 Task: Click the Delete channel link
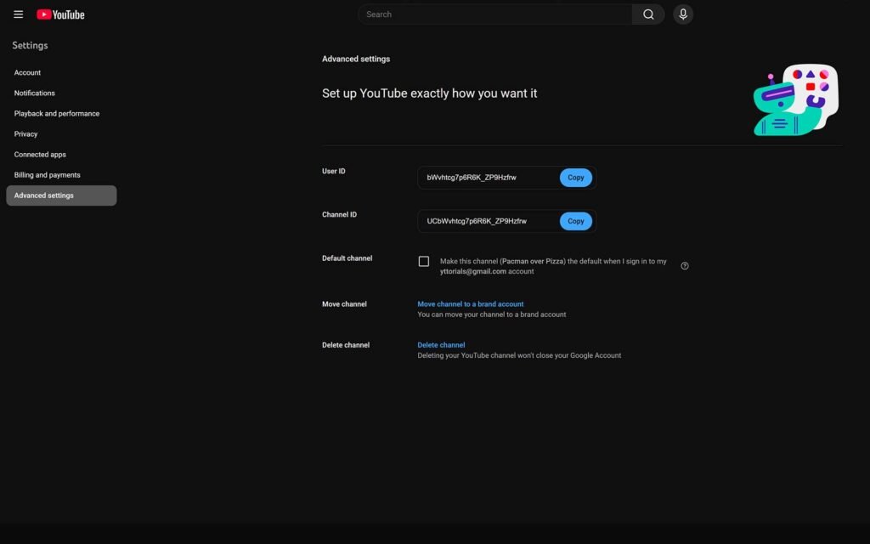tap(441, 345)
